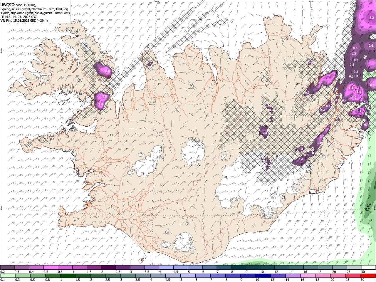Click the 'slydda/snjókoma (grátt/bleikt/grænt' text line
Image resolution: width=376 pixels, height=282 pixels.
tap(35, 13)
